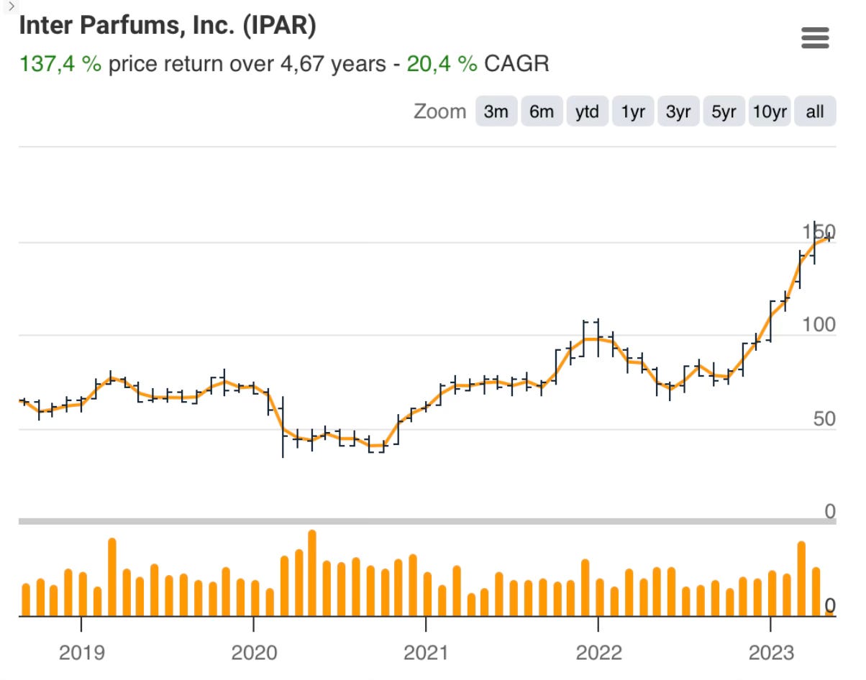Set zoom to 6m

(542, 111)
